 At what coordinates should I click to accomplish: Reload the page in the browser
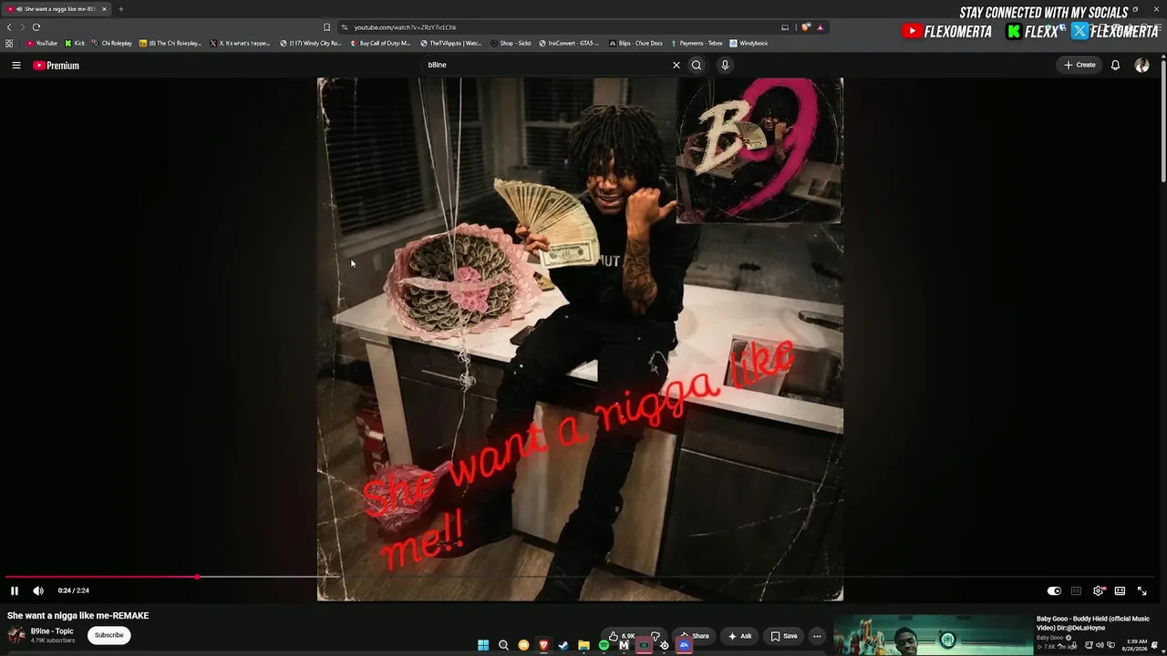click(x=36, y=27)
